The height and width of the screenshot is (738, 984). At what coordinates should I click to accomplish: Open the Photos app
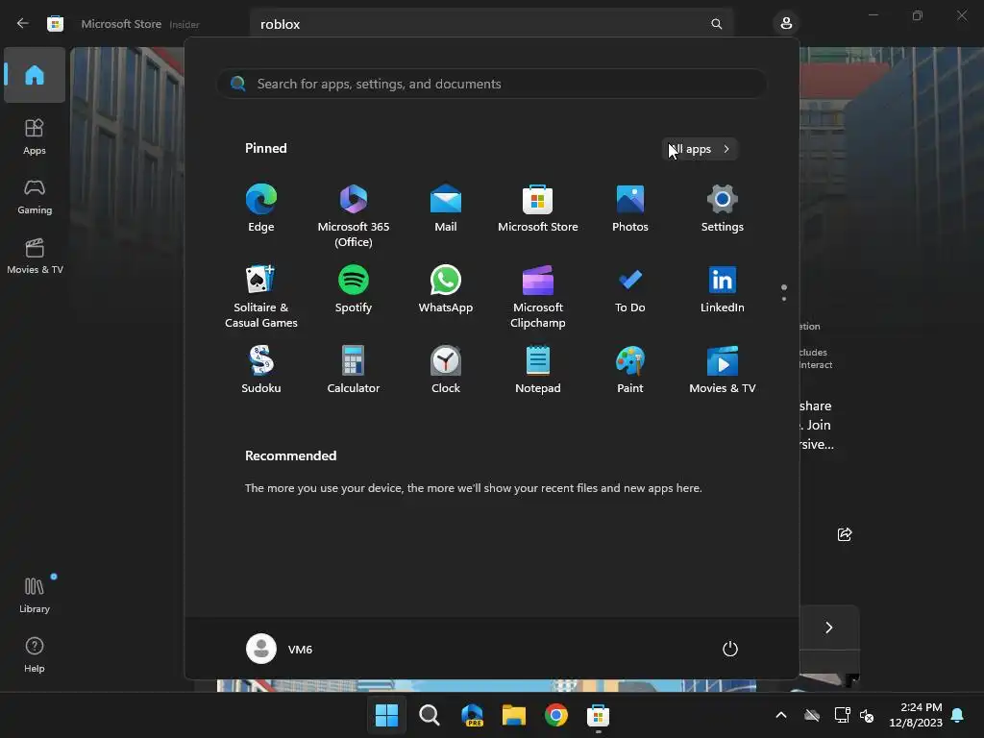point(630,209)
